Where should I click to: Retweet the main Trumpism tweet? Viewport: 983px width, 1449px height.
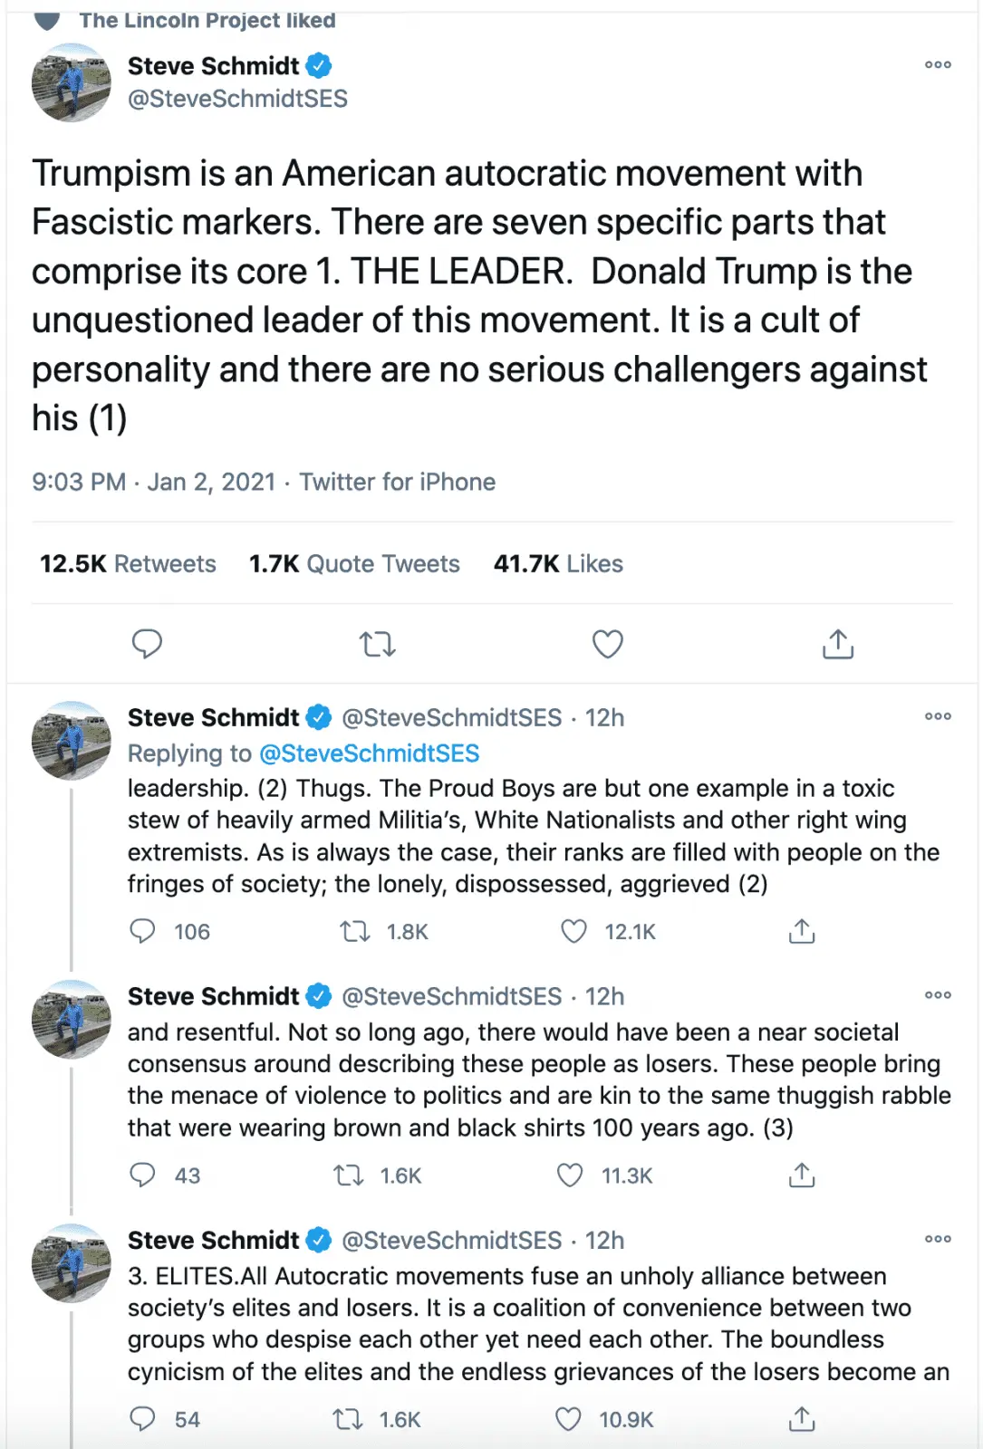377,644
